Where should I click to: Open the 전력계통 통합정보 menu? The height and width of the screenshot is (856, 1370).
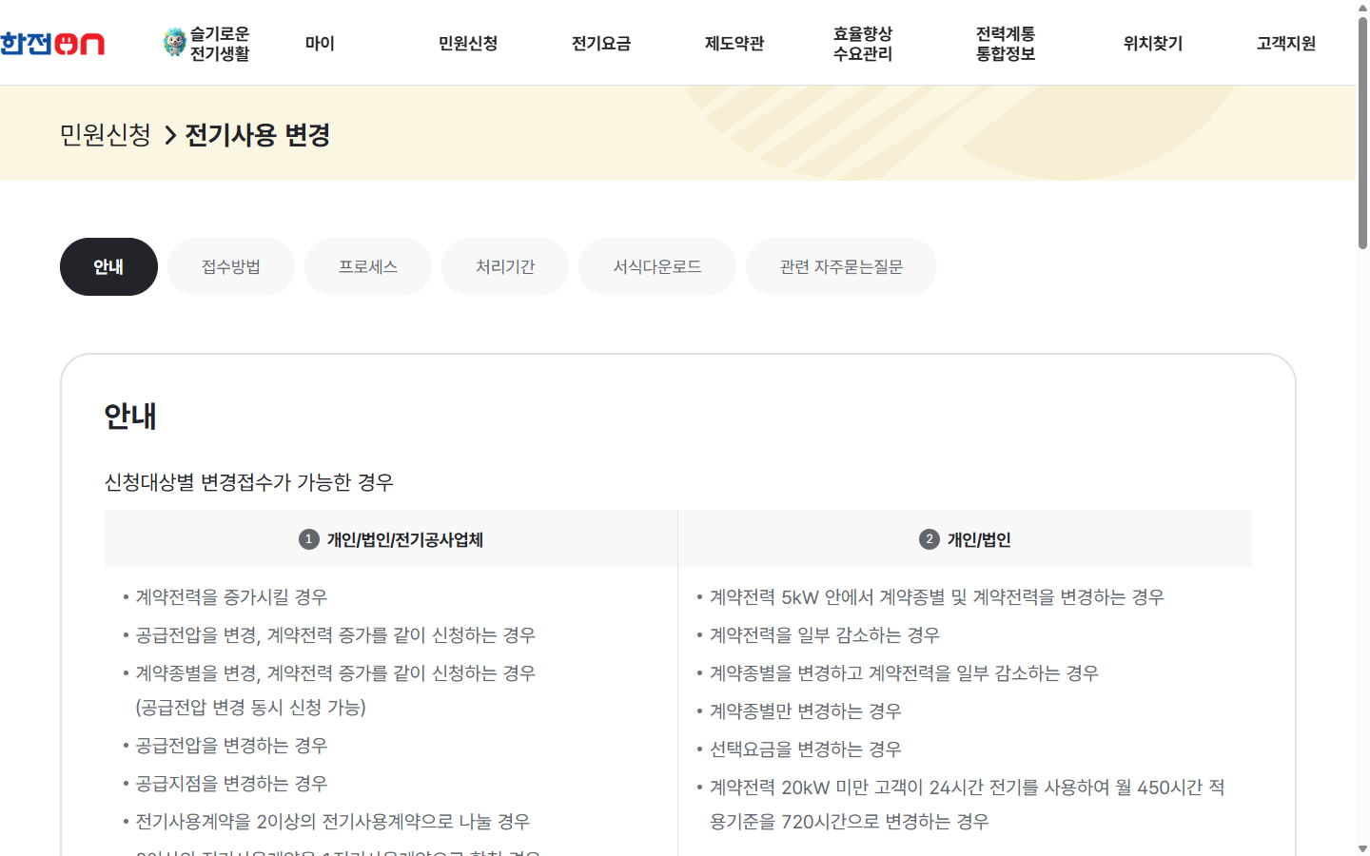(1006, 44)
